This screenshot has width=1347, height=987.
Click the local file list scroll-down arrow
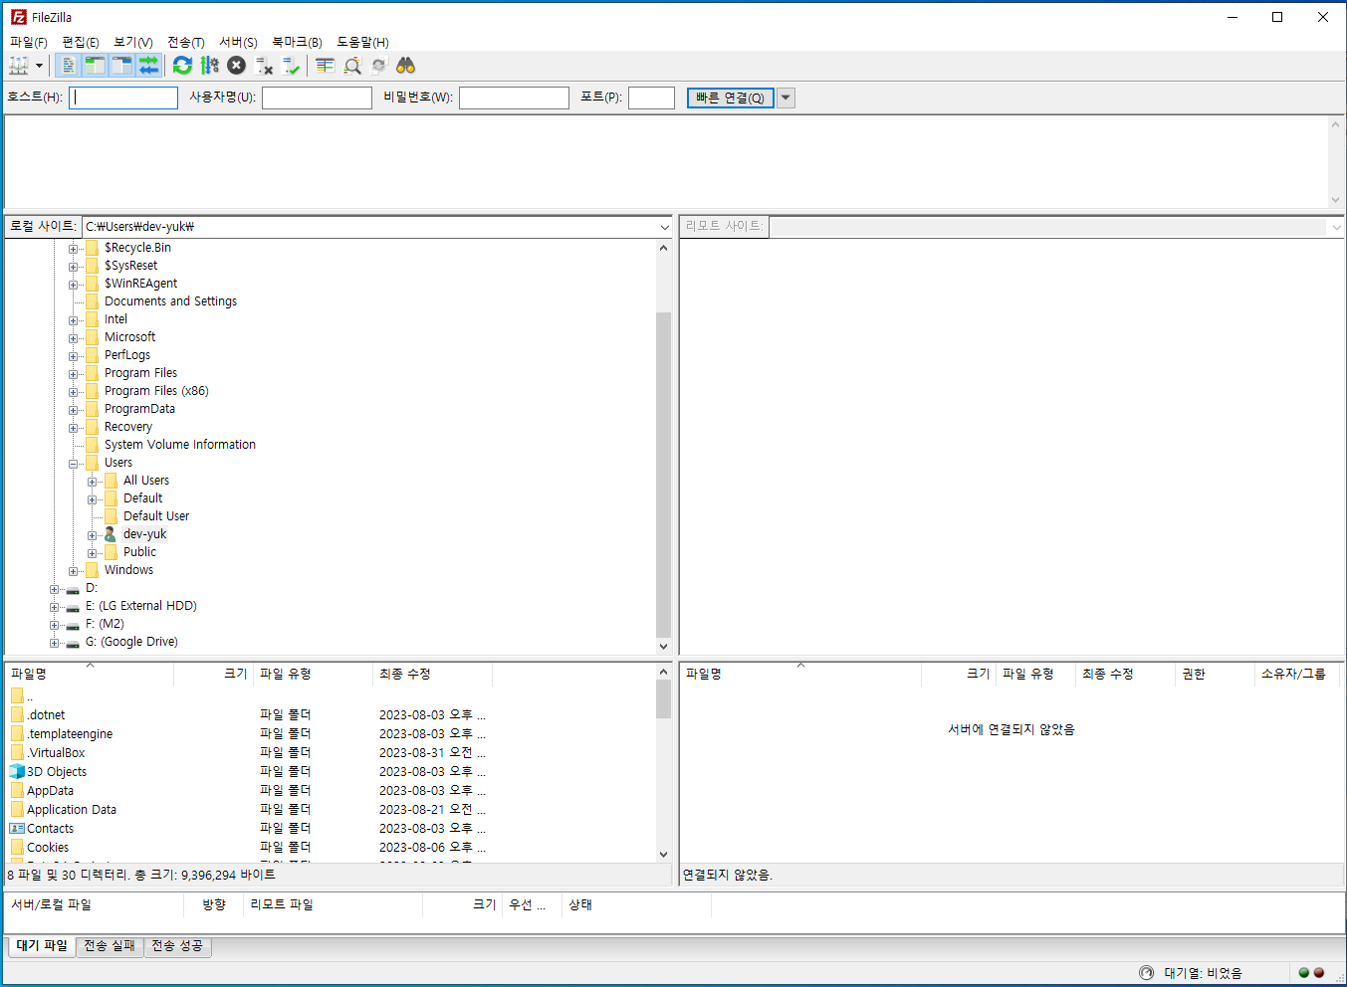pos(664,854)
